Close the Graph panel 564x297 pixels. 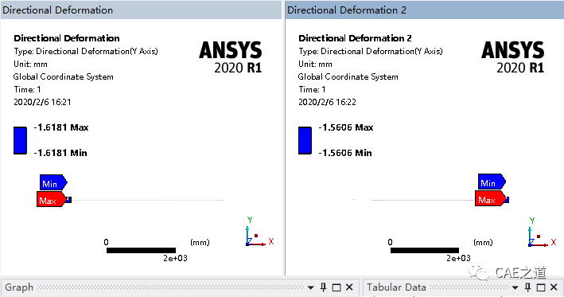pyautogui.click(x=349, y=287)
